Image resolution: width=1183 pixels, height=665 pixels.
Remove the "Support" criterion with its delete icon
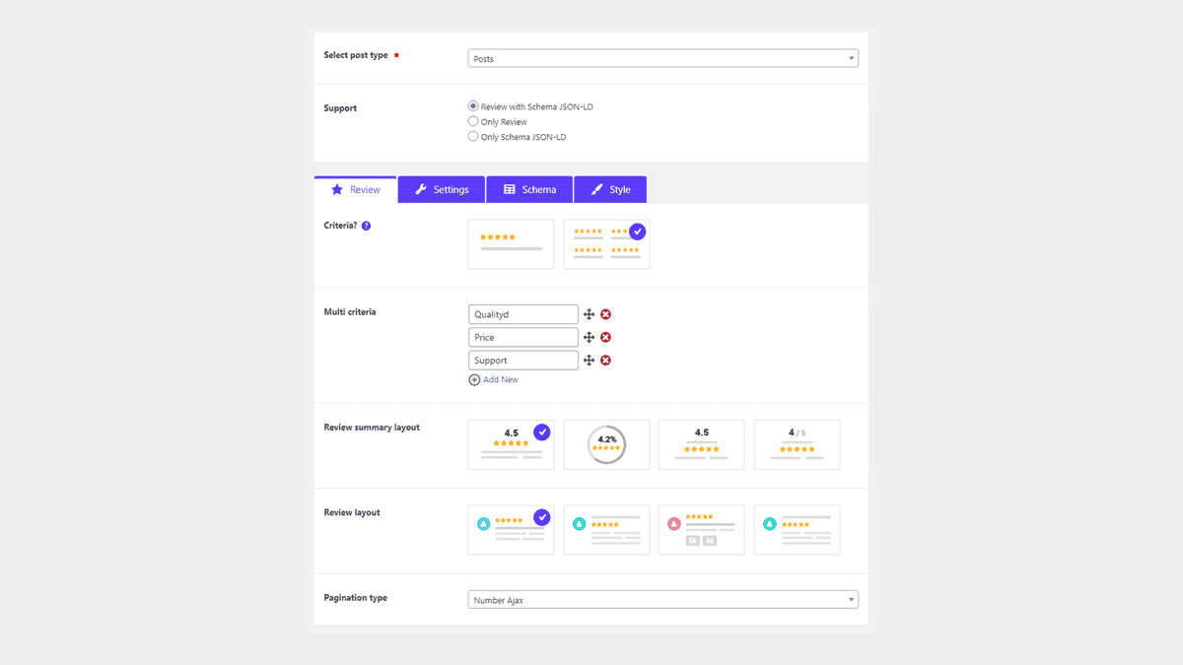tap(605, 360)
